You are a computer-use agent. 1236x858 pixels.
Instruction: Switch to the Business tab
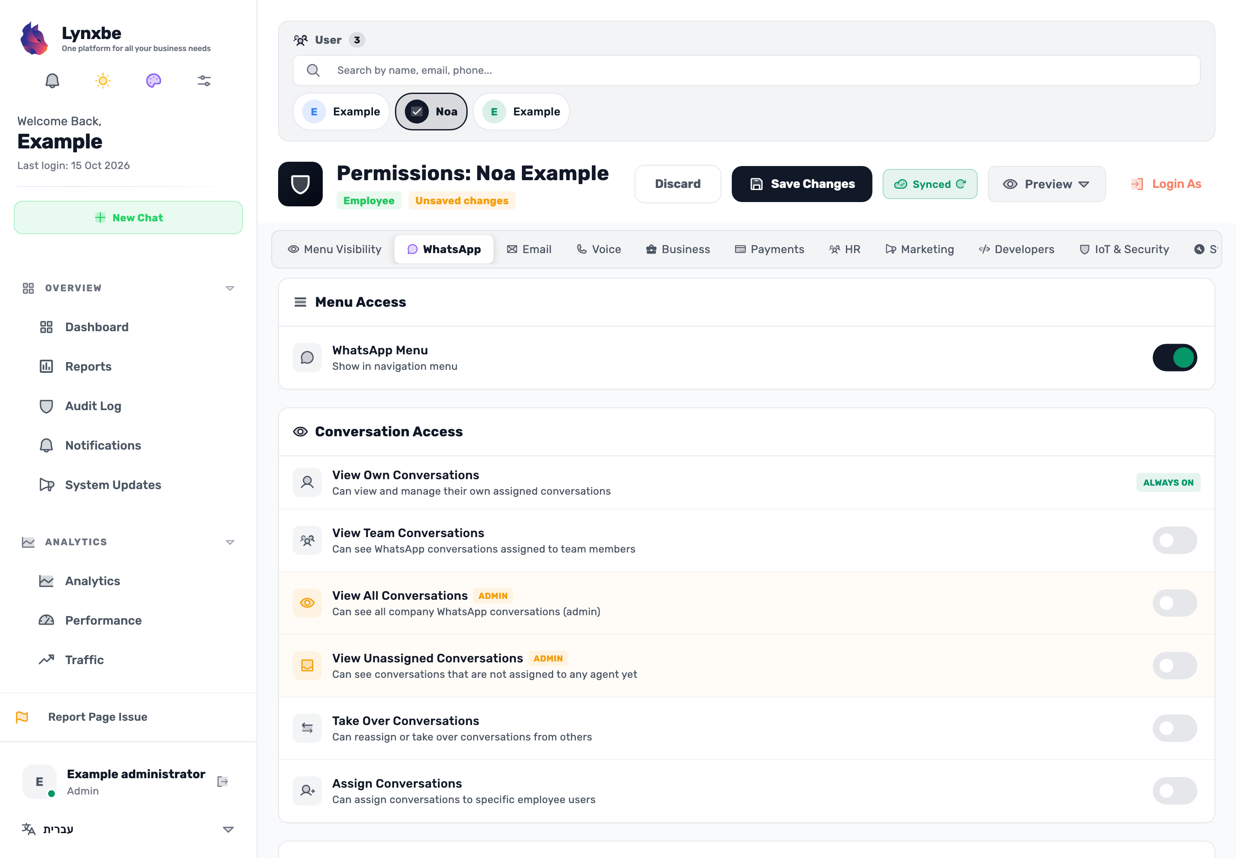click(678, 249)
